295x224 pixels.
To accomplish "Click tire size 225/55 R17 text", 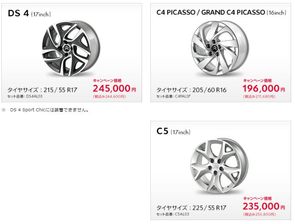I will [191, 207].
